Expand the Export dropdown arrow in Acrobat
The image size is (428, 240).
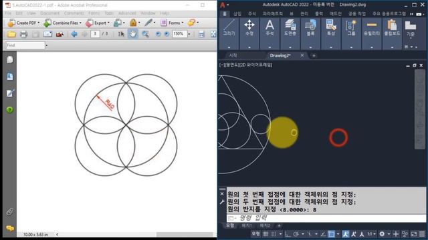pos(108,23)
